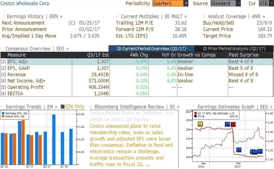274x169 pixels.
Task: Click the red Q3 17 EPS legend swatch
Action: pos(195,113)
